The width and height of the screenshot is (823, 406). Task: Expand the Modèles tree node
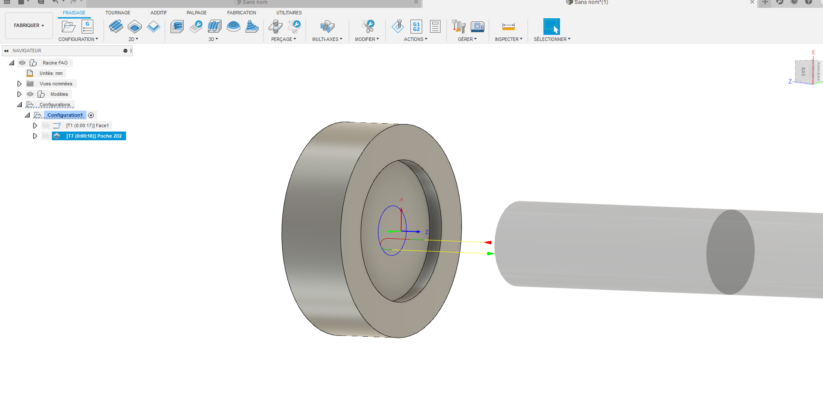click(x=19, y=94)
